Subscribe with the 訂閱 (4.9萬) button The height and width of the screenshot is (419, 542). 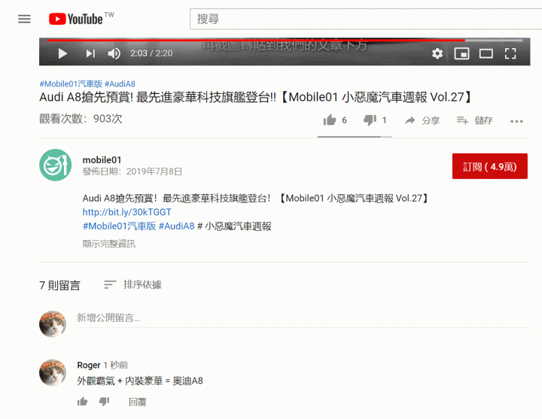point(490,166)
